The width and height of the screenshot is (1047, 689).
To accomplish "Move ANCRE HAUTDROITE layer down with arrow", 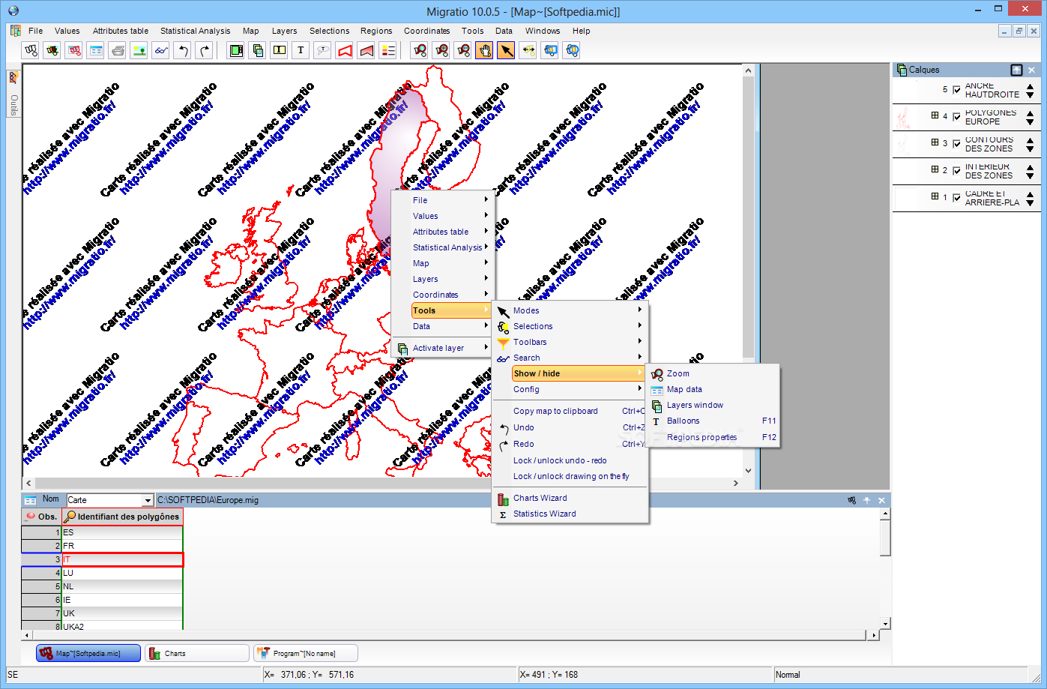I will [x=1030, y=95].
